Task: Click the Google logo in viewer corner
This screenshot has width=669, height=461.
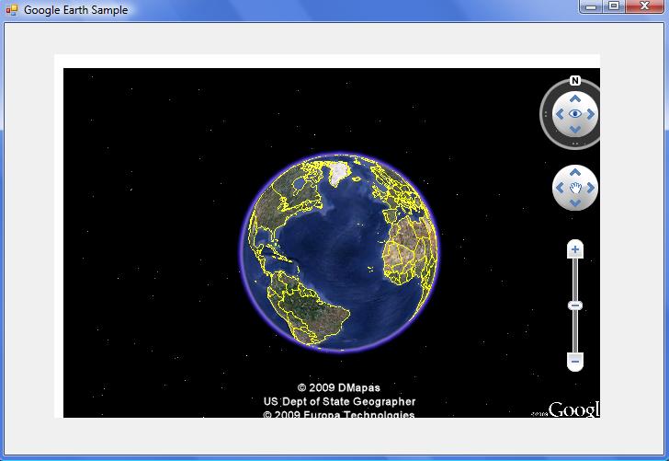Action: 573,409
